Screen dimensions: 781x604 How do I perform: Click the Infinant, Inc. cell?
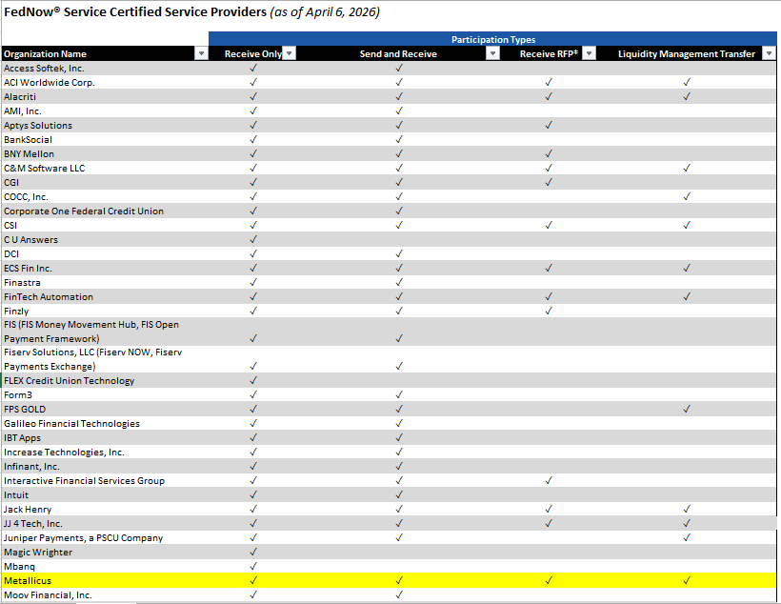click(x=105, y=467)
